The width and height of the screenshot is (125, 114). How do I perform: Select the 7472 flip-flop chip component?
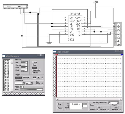[75, 26]
